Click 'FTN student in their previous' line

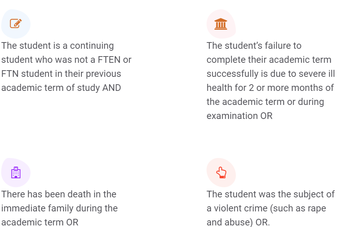click(x=61, y=74)
